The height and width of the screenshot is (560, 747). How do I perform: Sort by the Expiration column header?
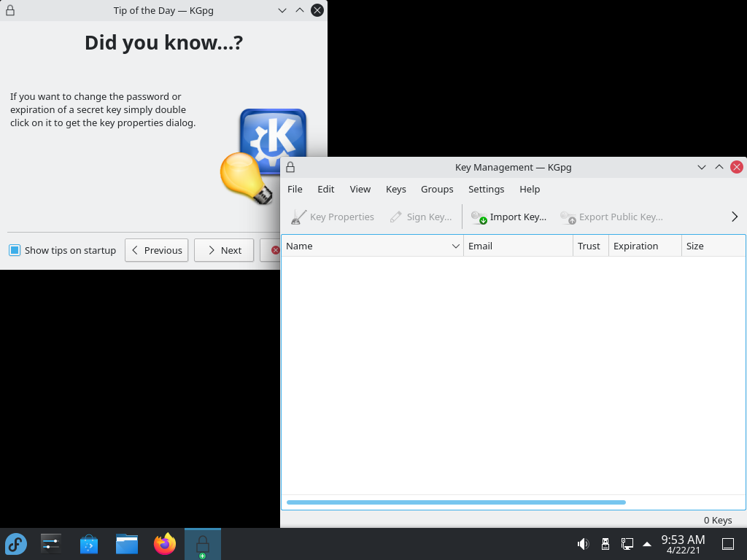(x=645, y=246)
